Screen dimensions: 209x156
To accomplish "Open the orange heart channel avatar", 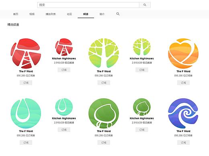I will click(183, 54).
